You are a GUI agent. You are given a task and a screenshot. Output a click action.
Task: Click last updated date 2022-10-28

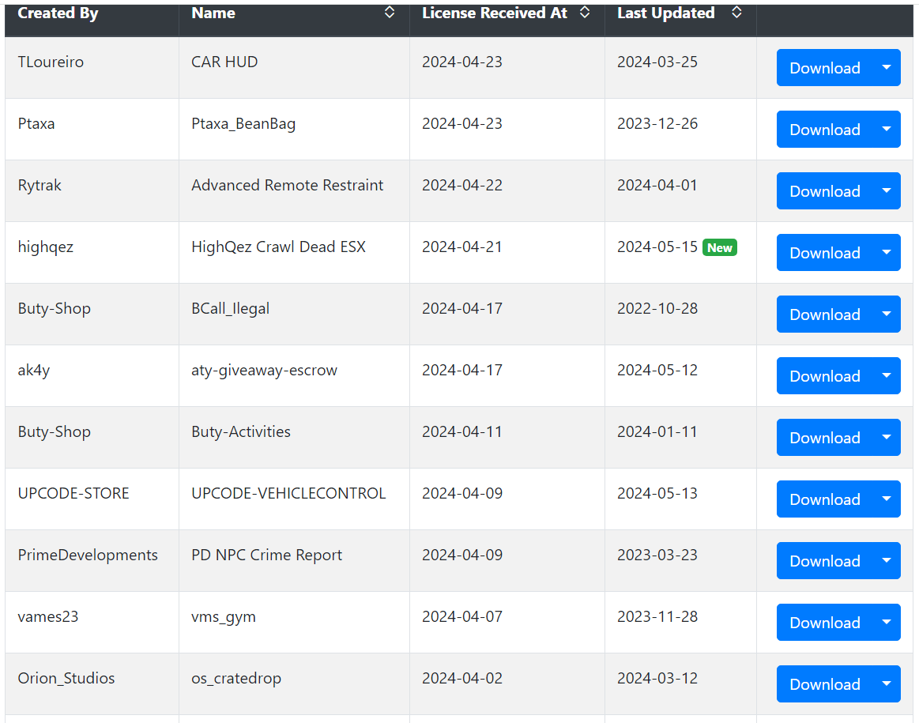point(657,309)
